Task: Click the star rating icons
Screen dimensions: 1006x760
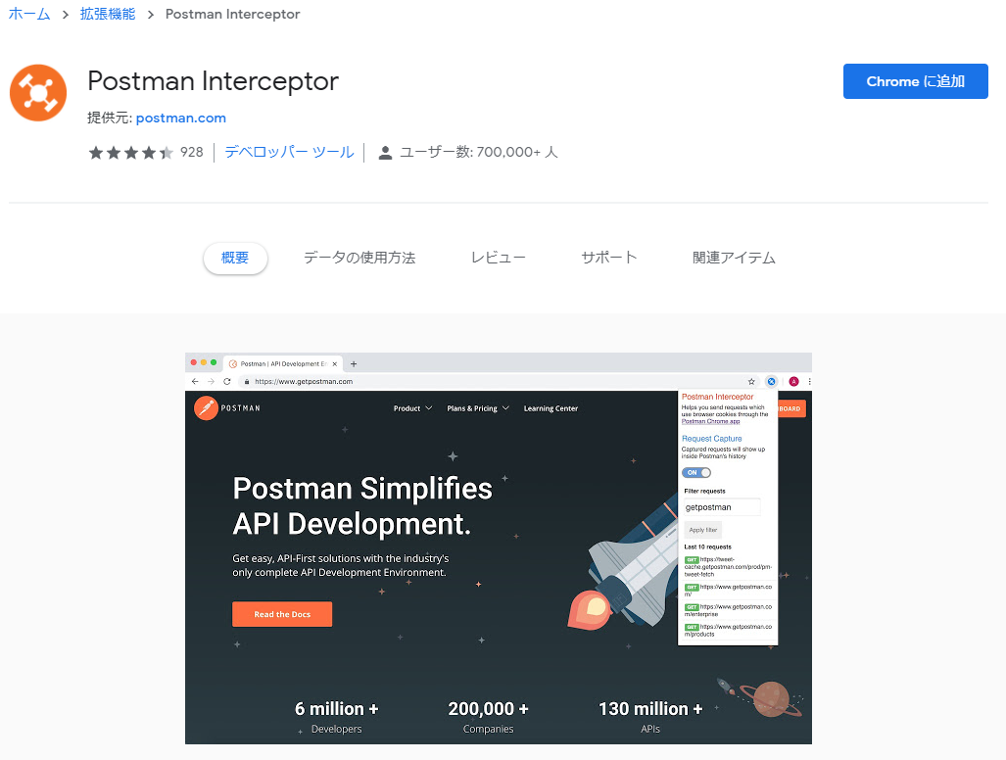Action: coord(131,152)
